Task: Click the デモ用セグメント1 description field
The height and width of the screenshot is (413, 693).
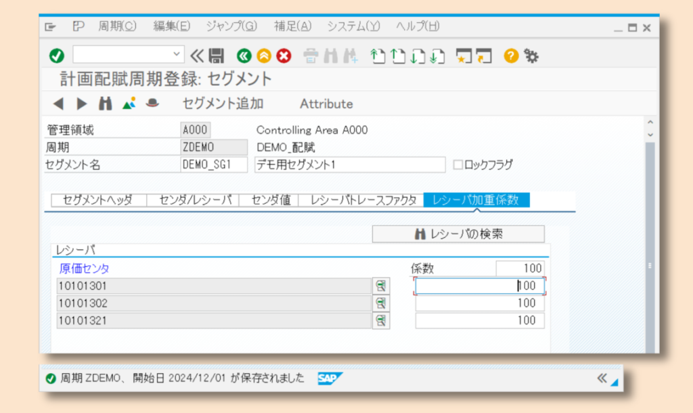Action: click(350, 165)
